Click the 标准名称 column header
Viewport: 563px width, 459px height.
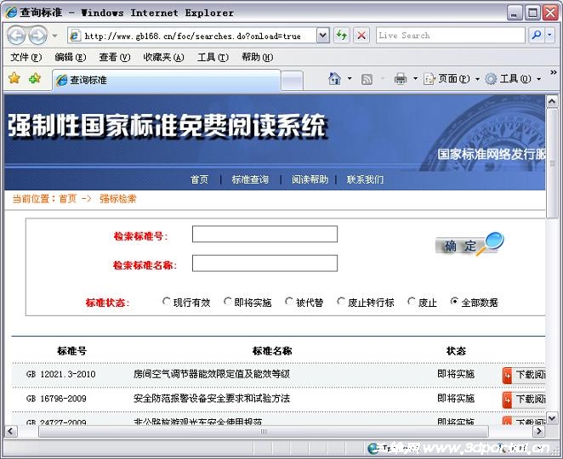coord(272,350)
